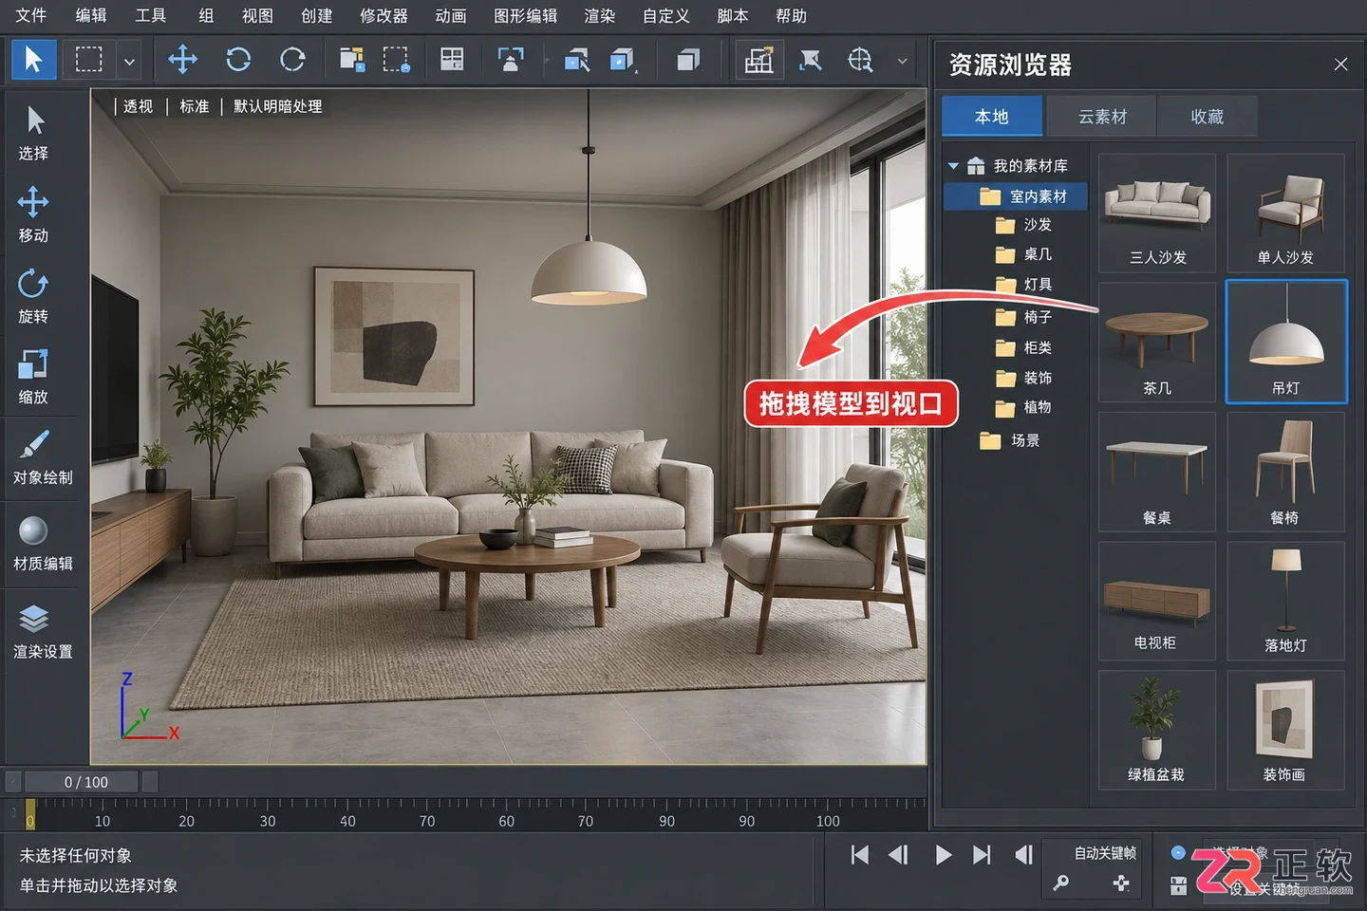Click the 默认明暗处理 viewport shading label
This screenshot has width=1367, height=911.
pos(278,106)
